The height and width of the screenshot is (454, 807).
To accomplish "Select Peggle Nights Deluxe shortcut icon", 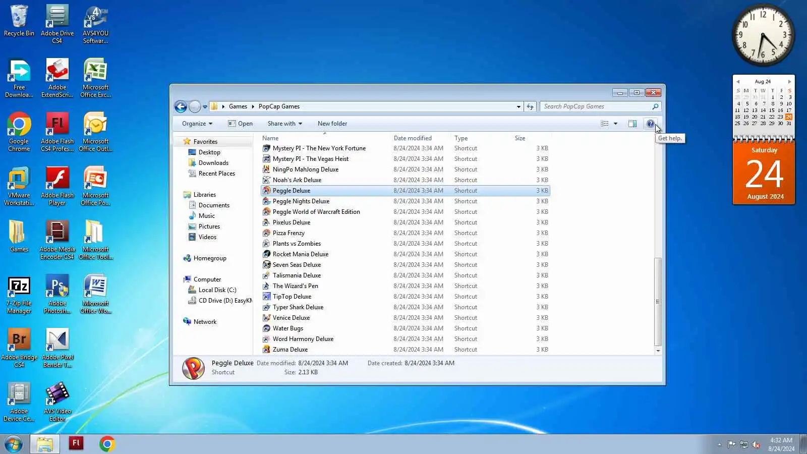I will click(x=267, y=201).
